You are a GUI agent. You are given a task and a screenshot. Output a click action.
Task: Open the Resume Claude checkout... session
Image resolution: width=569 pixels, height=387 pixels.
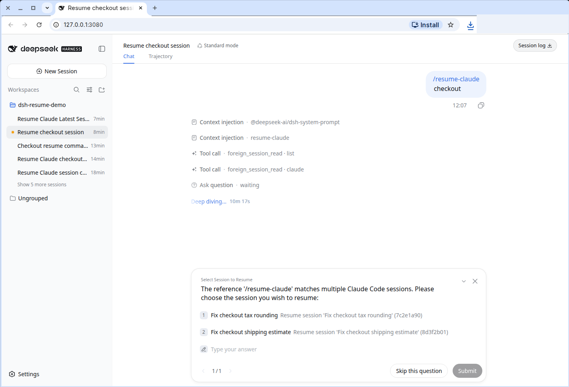click(57, 159)
